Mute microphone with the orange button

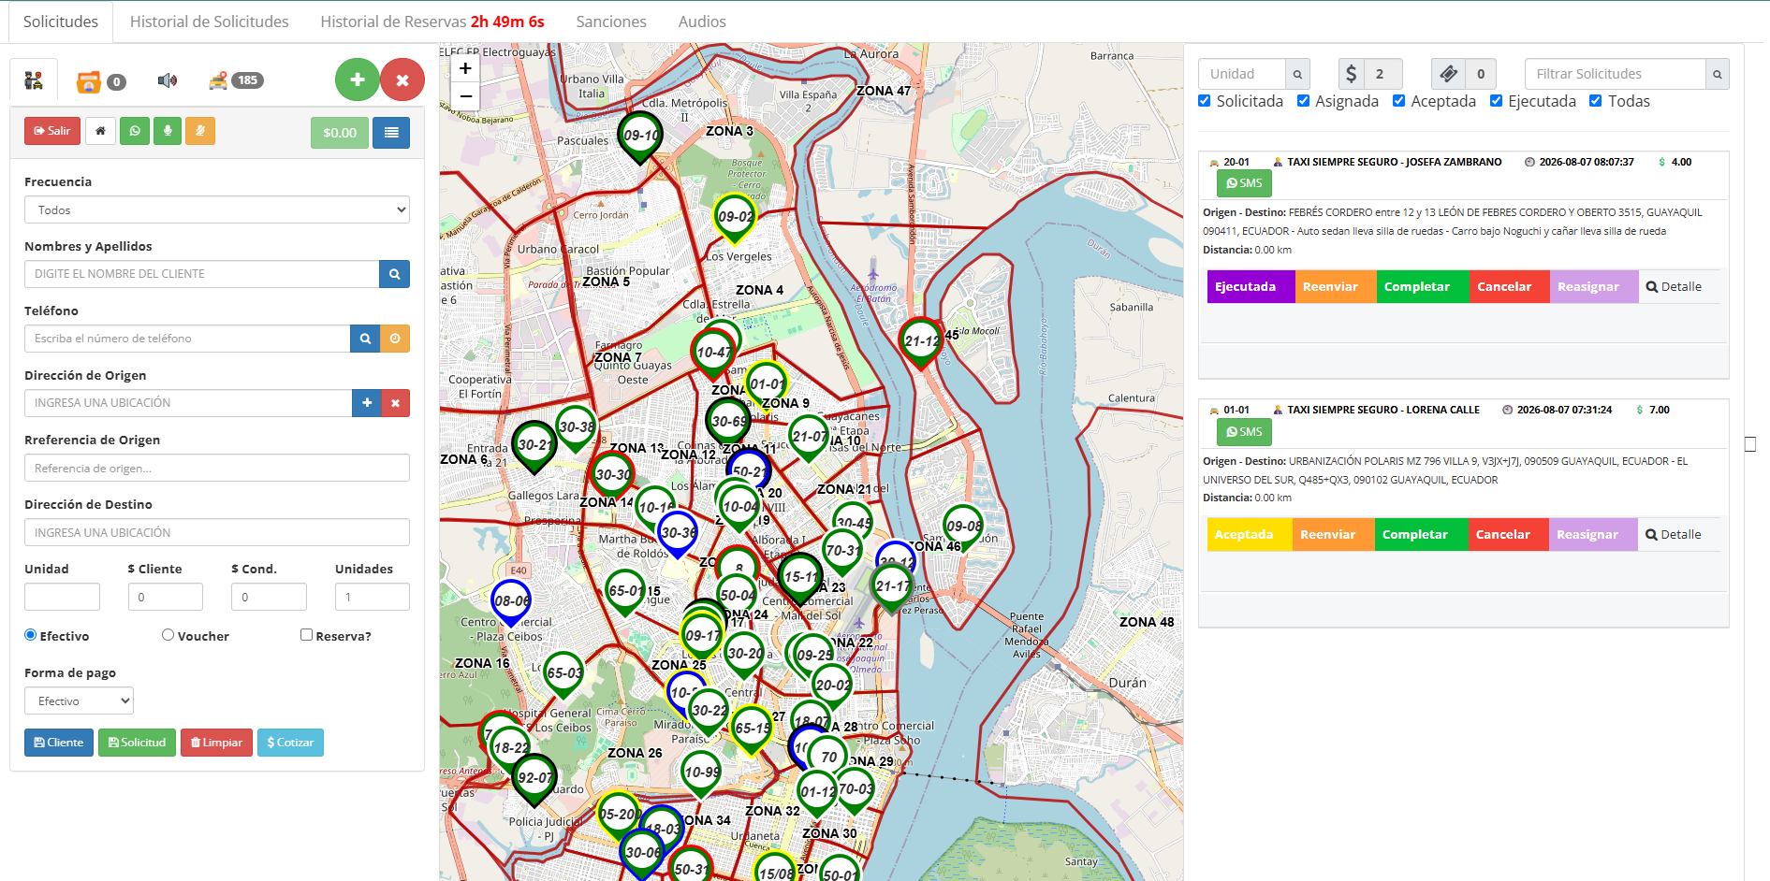tap(200, 131)
